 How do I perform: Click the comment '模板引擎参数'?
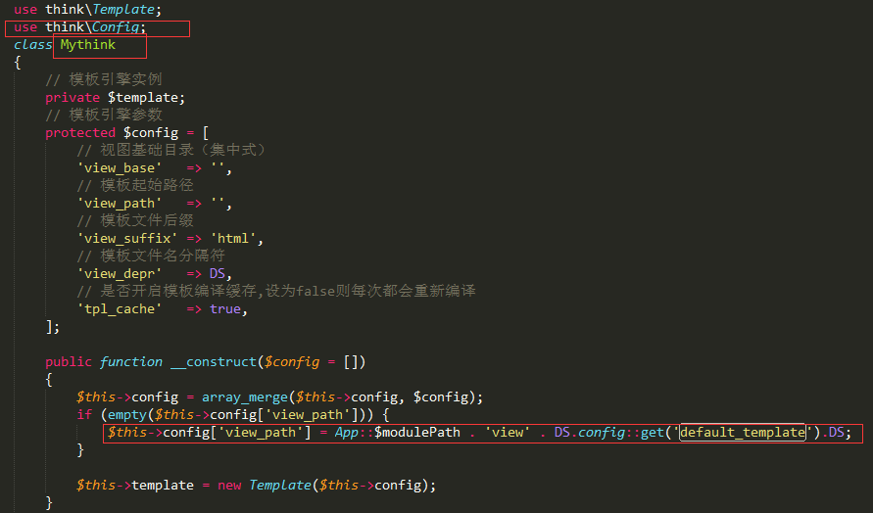pos(104,115)
